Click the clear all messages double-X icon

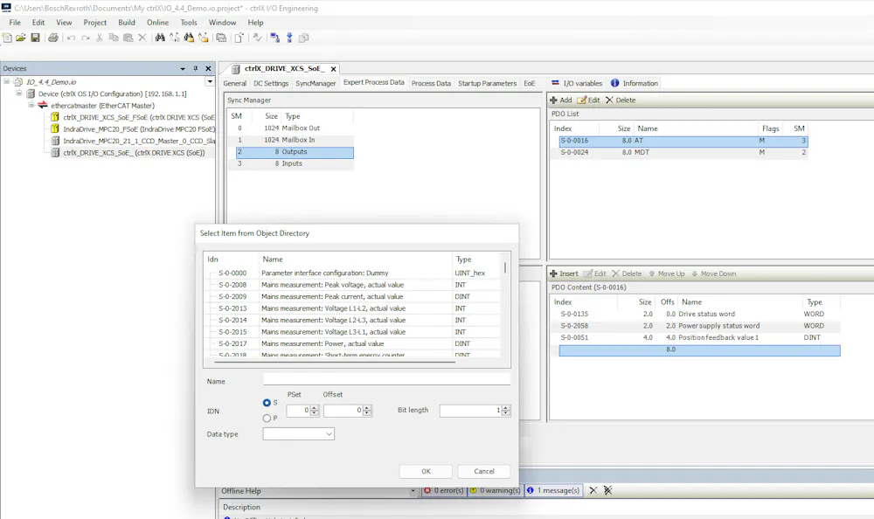(x=608, y=490)
